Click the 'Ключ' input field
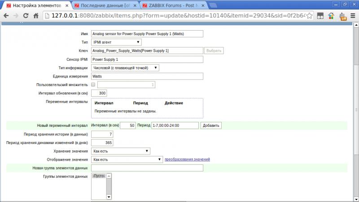This screenshot has width=359, height=202. point(147,51)
